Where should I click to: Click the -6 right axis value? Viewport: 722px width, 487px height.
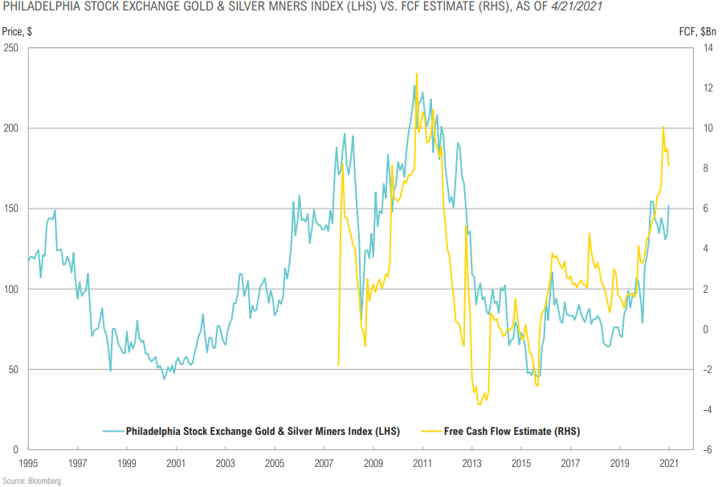pyautogui.click(x=708, y=450)
